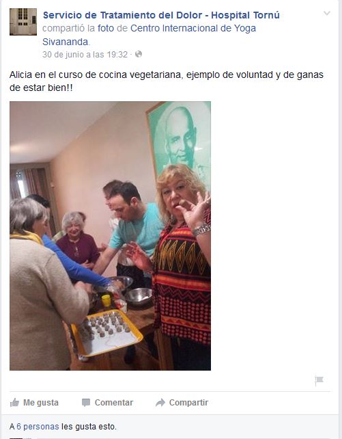Click the caption text starting with Alicia

click(167, 81)
